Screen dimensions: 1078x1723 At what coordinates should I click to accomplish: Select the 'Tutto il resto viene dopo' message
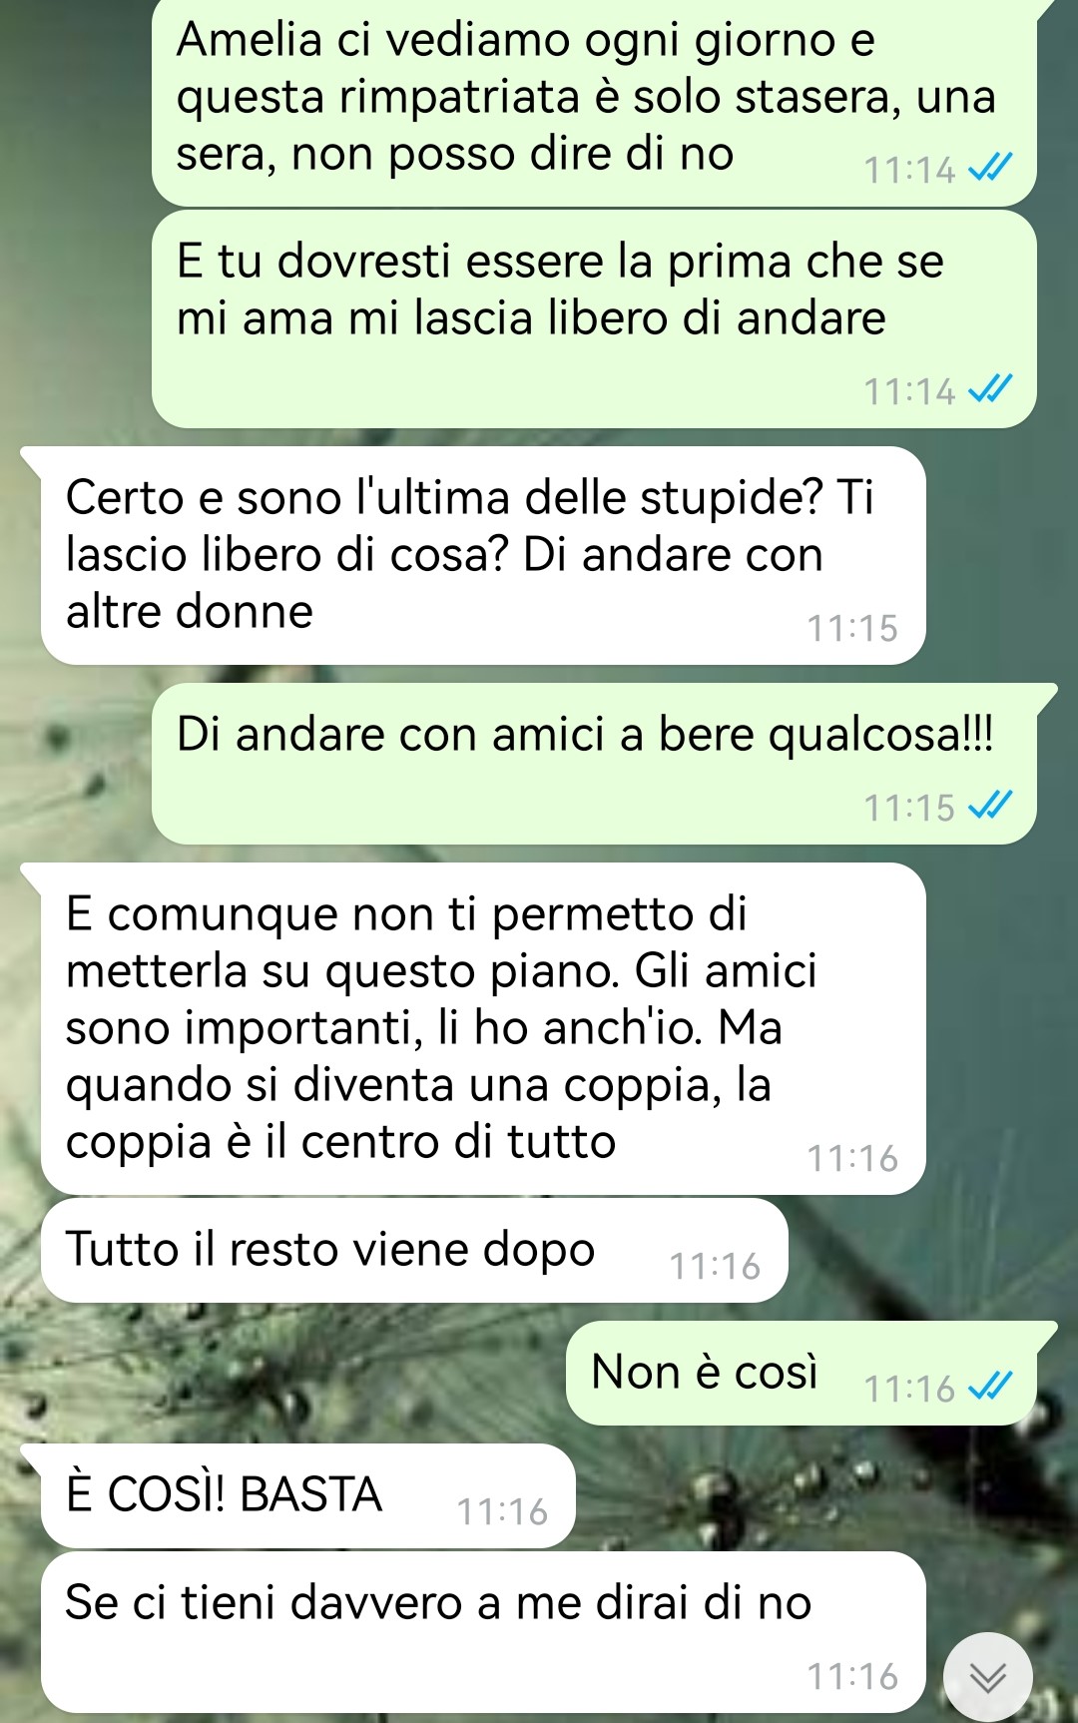(x=414, y=1251)
